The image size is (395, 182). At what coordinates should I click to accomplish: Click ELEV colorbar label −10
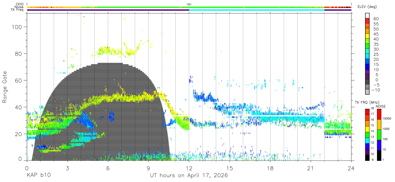pos(375,90)
